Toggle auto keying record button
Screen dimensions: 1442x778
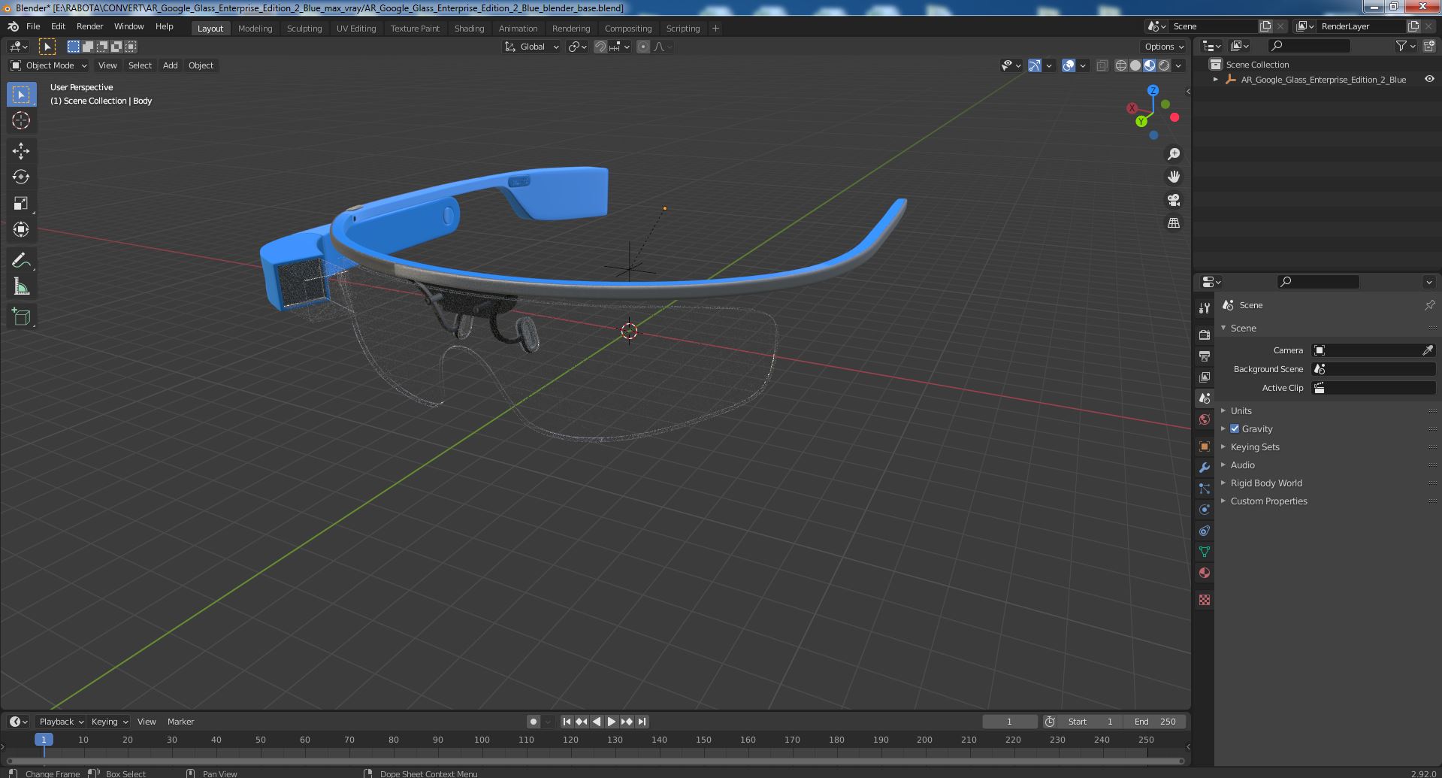point(534,722)
